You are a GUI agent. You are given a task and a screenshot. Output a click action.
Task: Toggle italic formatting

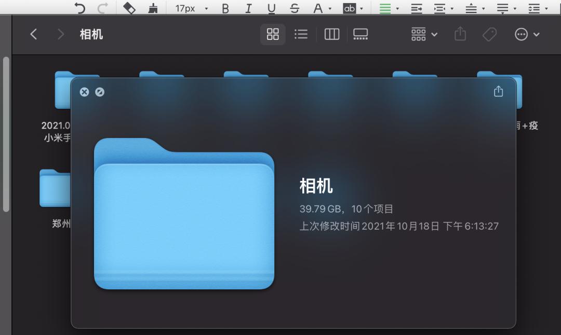pyautogui.click(x=248, y=8)
